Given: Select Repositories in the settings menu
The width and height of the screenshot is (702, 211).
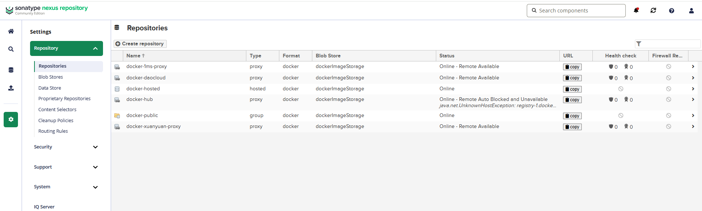Looking at the screenshot, I should coord(69,66).
